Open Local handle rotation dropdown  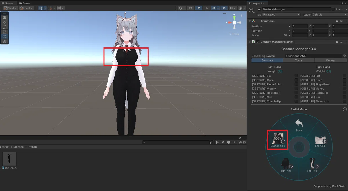(x=26, y=8)
